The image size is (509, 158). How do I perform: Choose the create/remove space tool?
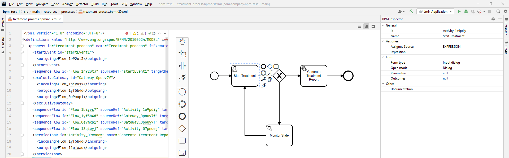(182, 66)
